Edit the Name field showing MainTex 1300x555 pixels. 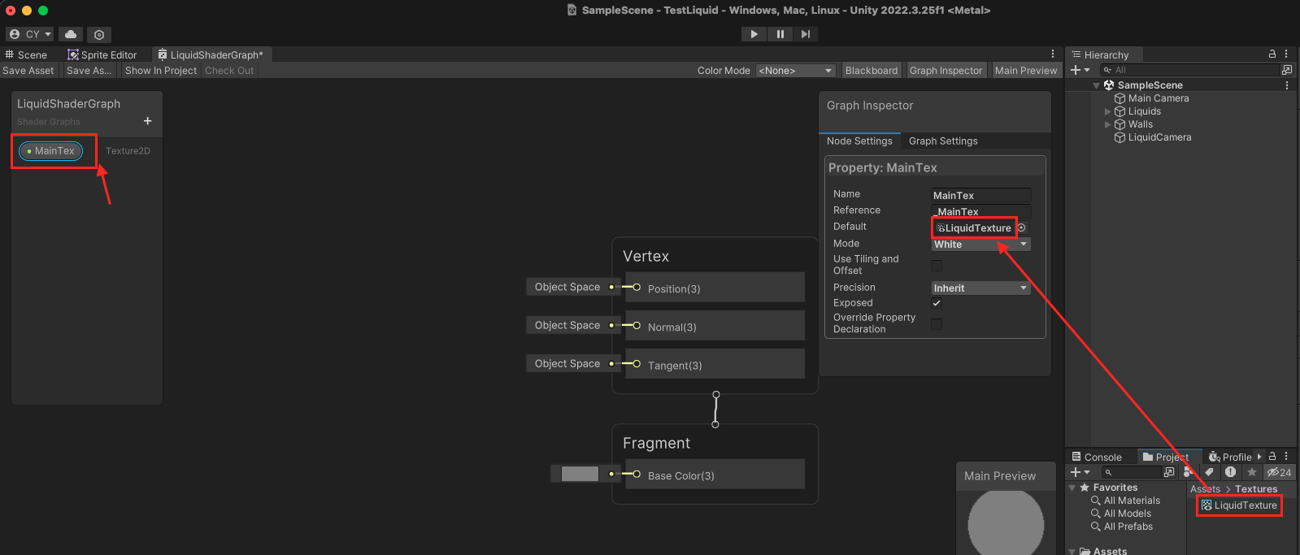point(980,195)
